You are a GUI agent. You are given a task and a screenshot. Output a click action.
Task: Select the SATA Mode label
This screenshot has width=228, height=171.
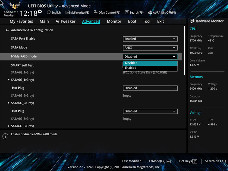coord(19,47)
